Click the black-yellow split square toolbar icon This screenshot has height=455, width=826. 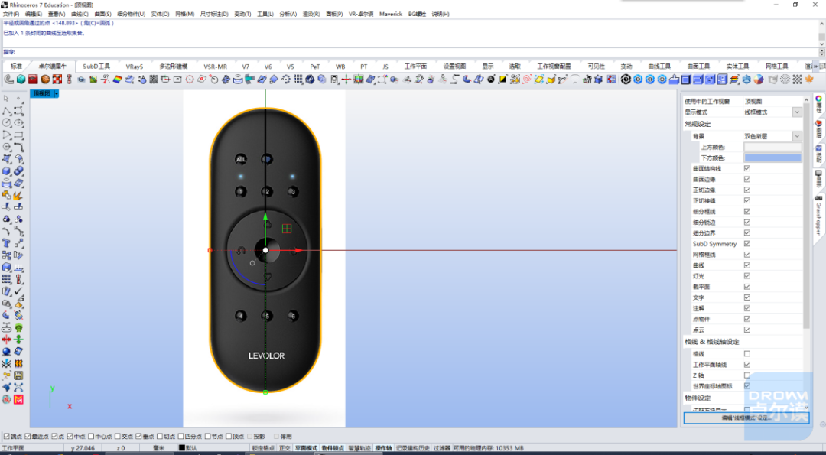pyautogui.click(x=503, y=80)
